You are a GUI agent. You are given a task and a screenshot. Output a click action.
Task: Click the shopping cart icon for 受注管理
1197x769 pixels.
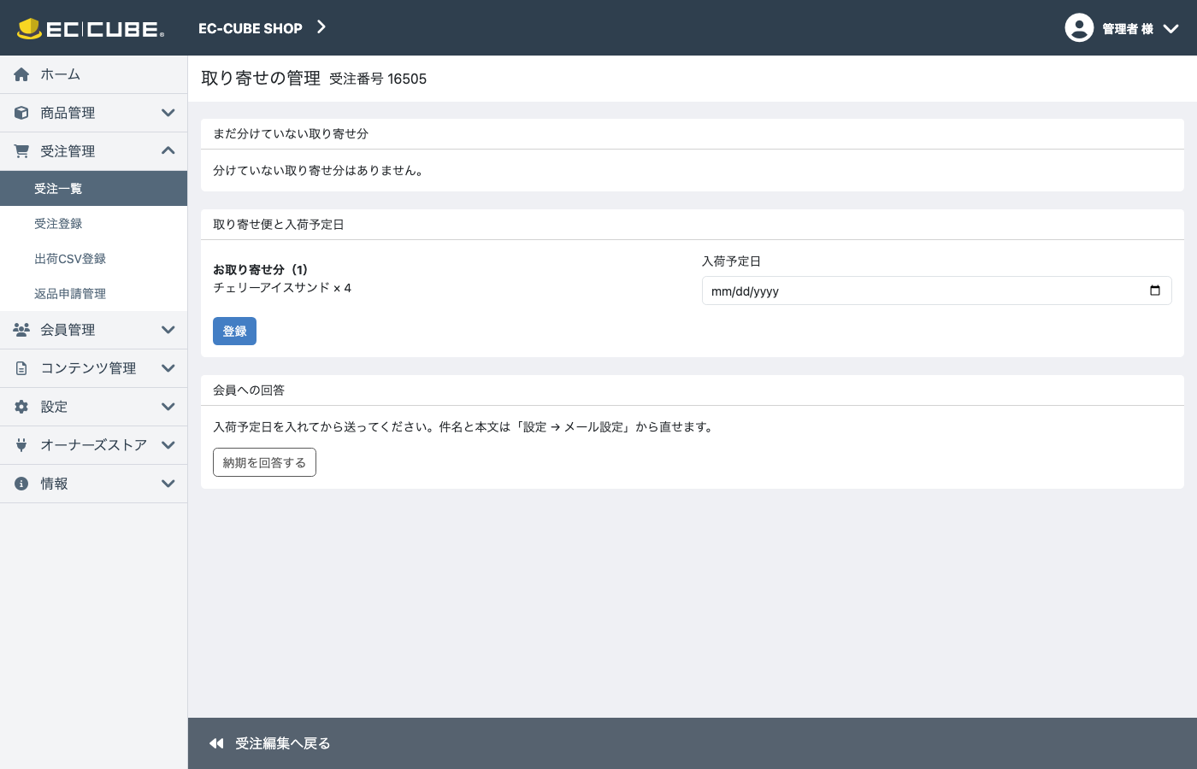tap(21, 151)
